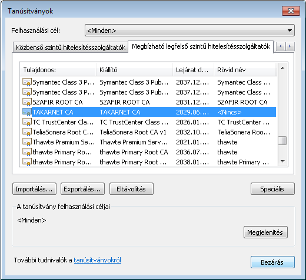306x280 pixels.
Task: Sort by Kiállító column header
Action: [x=134, y=70]
